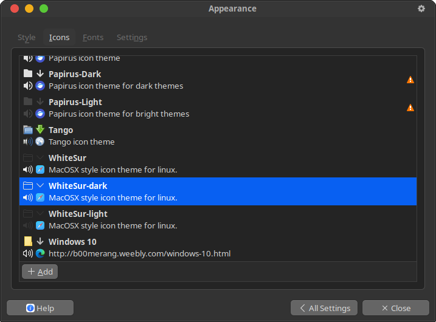Viewport: 436px width, 322px height.
Task: Click the WhiteSur-dark speaker volume icon
Action: 28,197
